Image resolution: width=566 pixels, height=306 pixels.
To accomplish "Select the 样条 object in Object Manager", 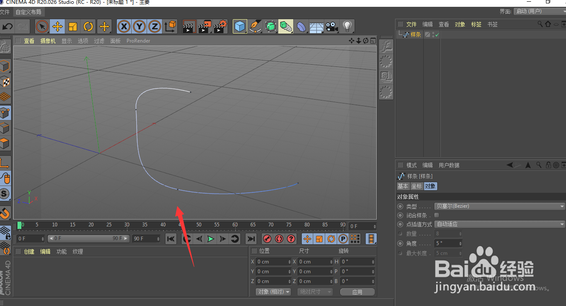I will [x=416, y=34].
